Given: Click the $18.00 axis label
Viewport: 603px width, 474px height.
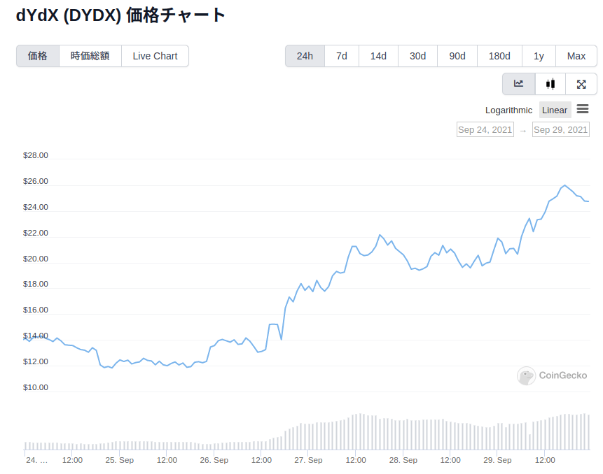Looking at the screenshot, I should point(36,284).
